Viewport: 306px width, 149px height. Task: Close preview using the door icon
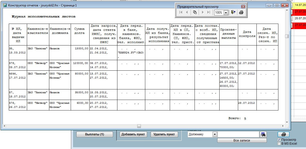pos(233,12)
